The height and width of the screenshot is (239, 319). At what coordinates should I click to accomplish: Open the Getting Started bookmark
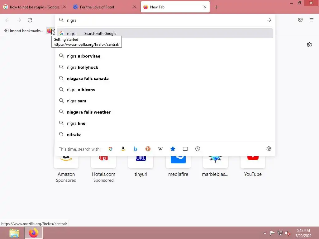point(50,31)
